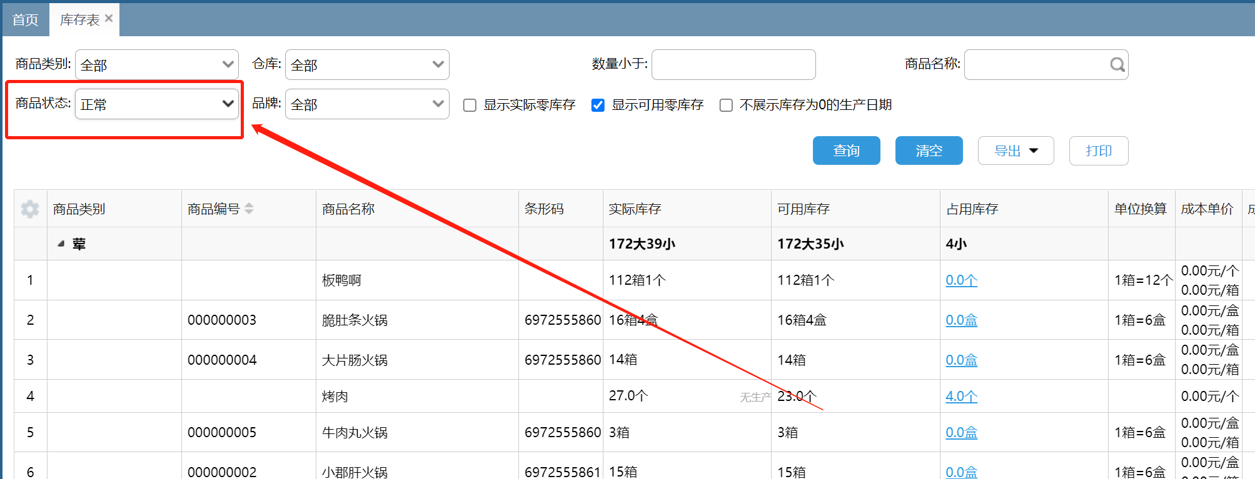
Task: Click the 打印 button
Action: click(x=1099, y=151)
